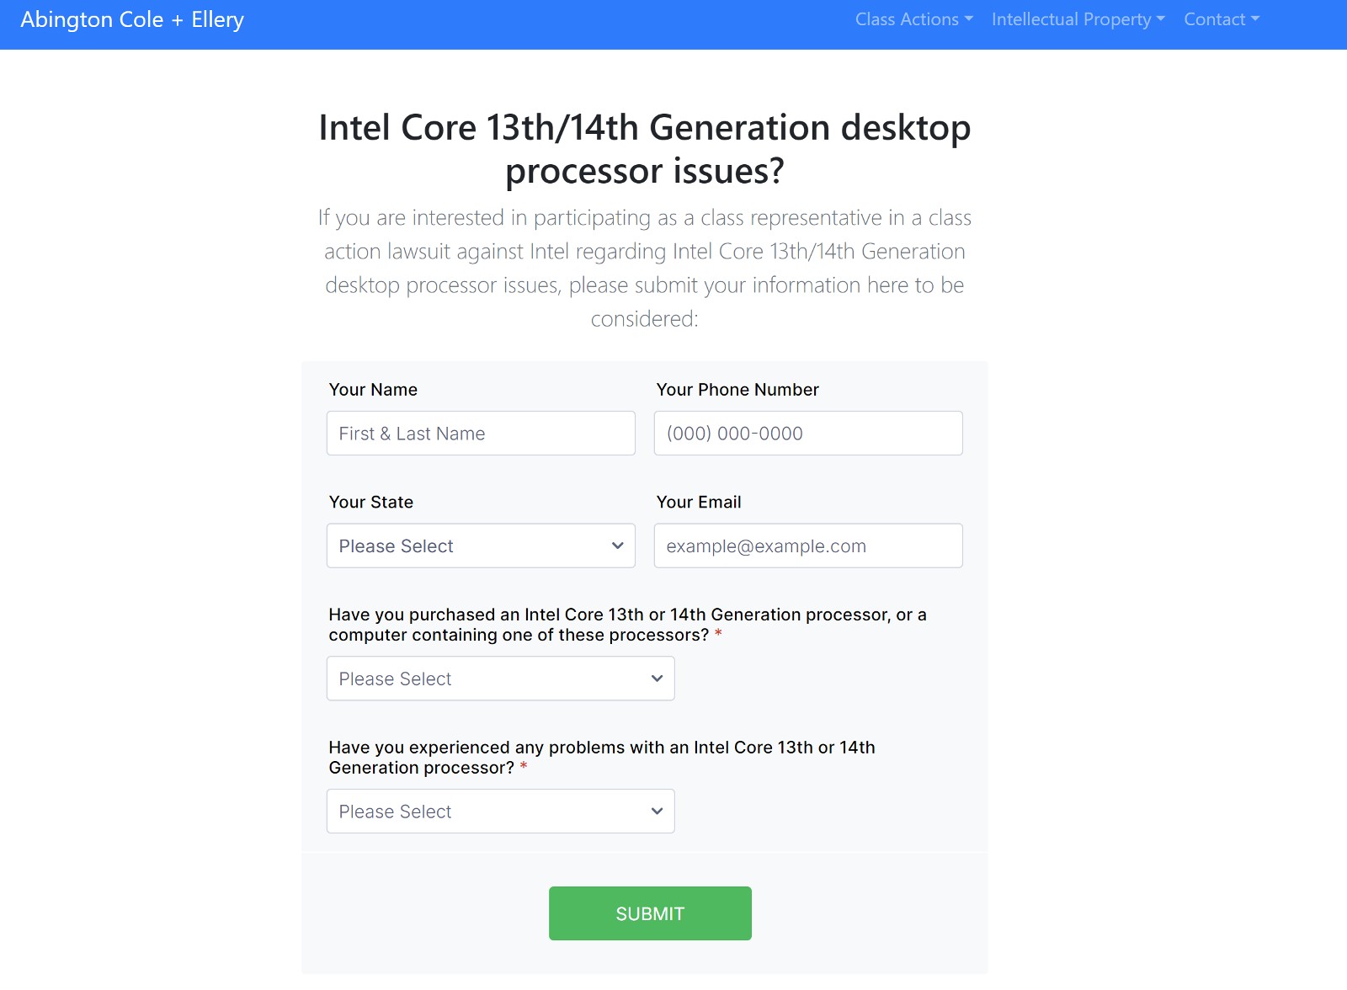Click the Your Email input field

pyautogui.click(x=808, y=546)
